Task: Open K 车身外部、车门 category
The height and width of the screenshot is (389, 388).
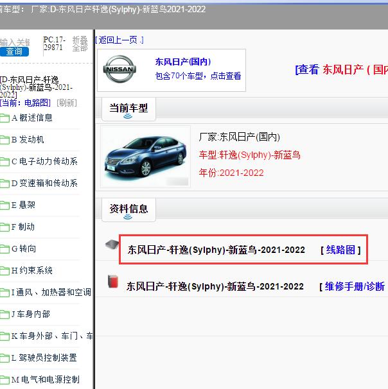Action: 52,336
